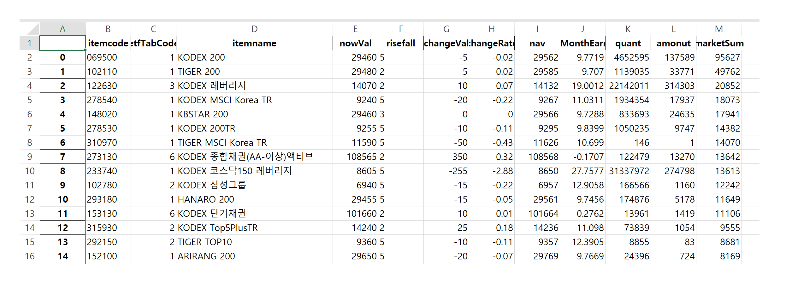Click quant cell '146'
Screen dimensions: 786x284
click(628, 143)
